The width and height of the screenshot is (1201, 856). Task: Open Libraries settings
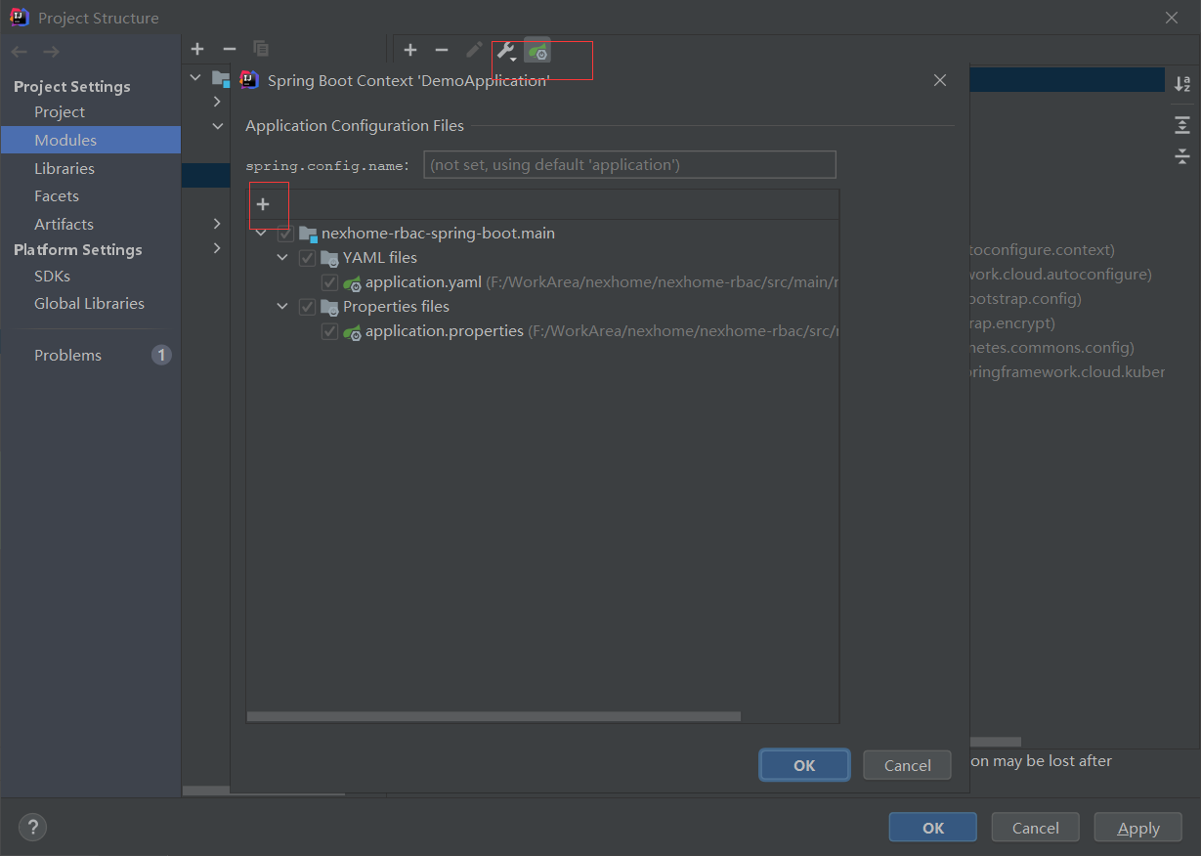coord(64,168)
